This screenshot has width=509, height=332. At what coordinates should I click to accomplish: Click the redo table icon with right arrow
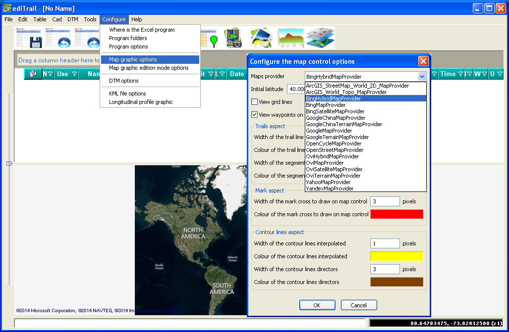point(87,38)
